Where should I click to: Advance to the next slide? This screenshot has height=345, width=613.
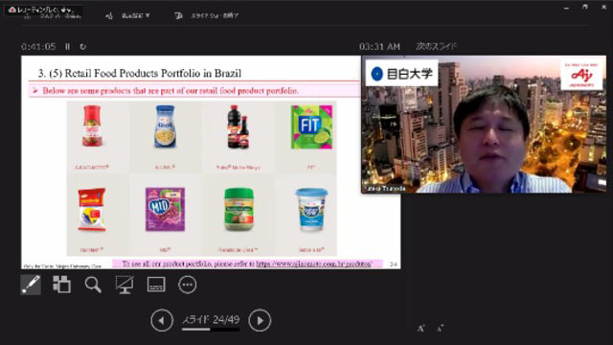click(260, 320)
